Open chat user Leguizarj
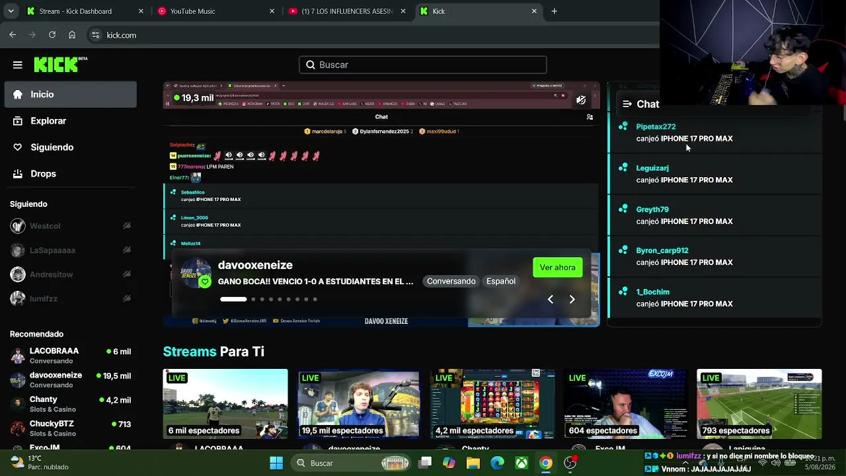The height and width of the screenshot is (476, 846). click(x=652, y=168)
